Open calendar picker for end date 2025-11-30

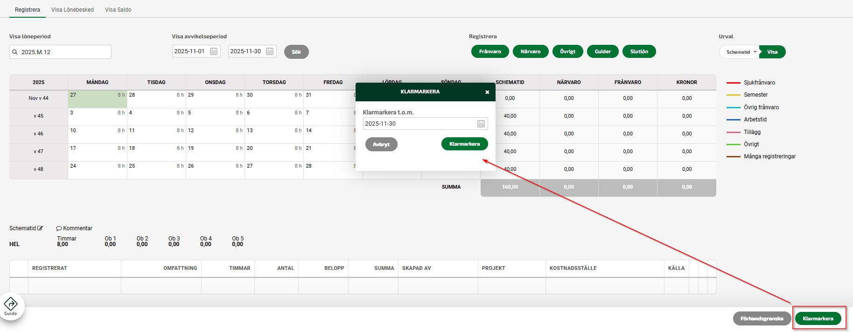click(x=270, y=51)
